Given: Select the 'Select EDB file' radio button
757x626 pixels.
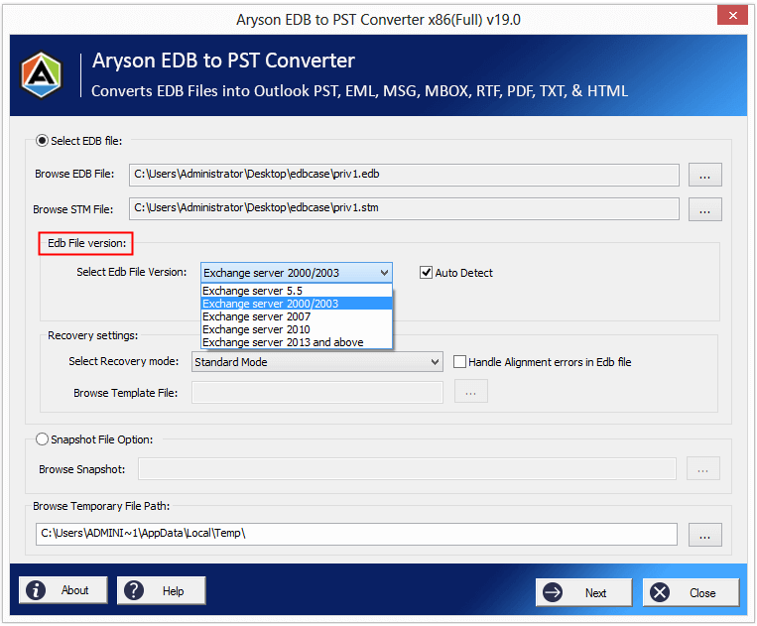Looking at the screenshot, I should 42,141.
